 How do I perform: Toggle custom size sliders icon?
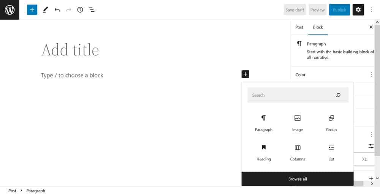[x=371, y=146]
